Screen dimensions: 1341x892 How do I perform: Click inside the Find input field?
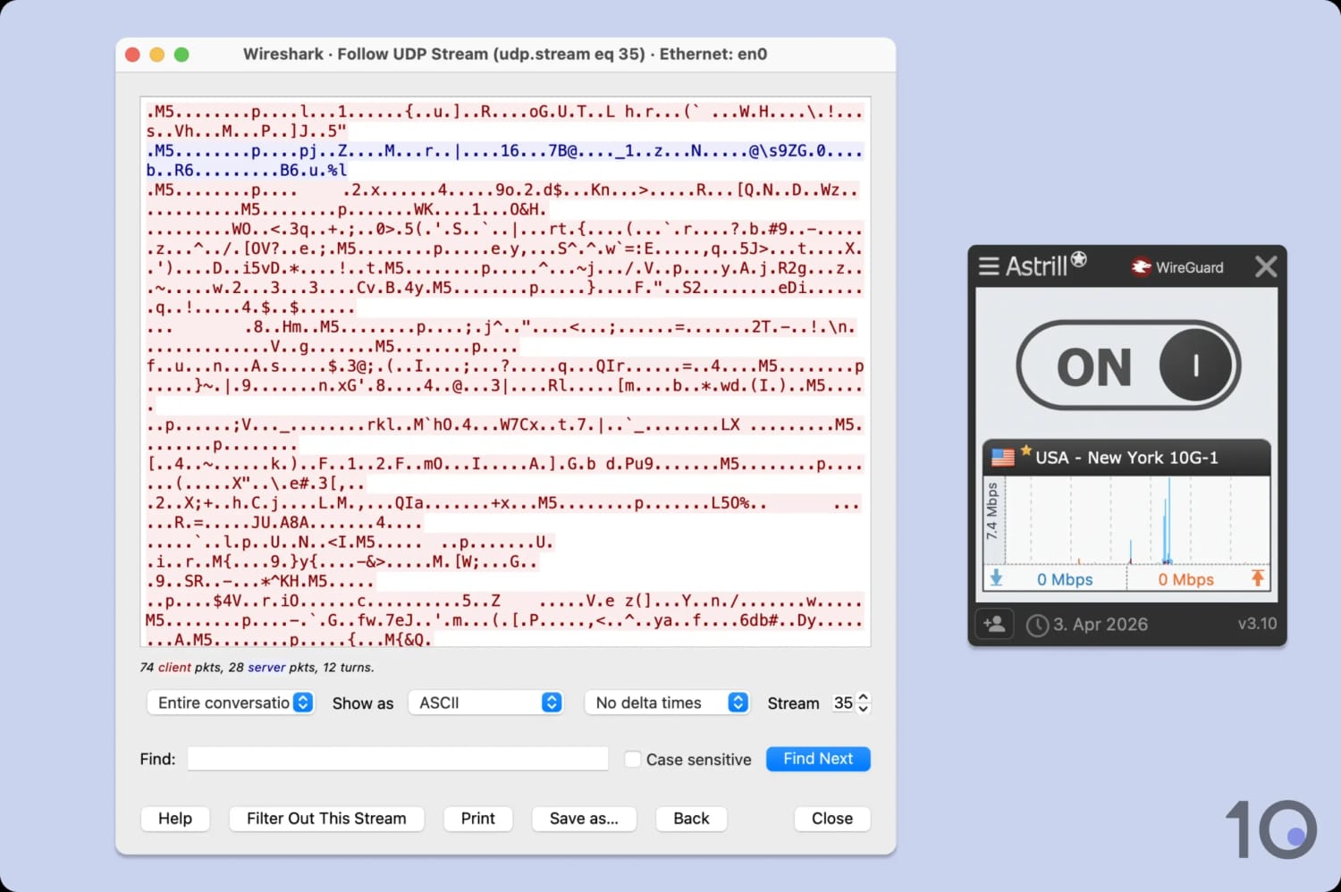(397, 758)
